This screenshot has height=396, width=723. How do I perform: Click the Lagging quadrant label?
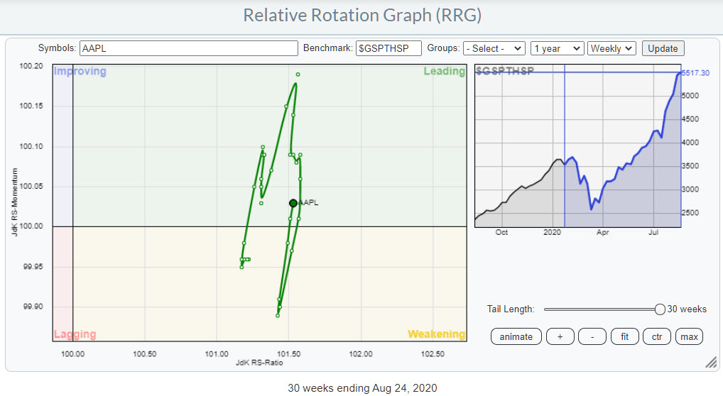(x=75, y=334)
